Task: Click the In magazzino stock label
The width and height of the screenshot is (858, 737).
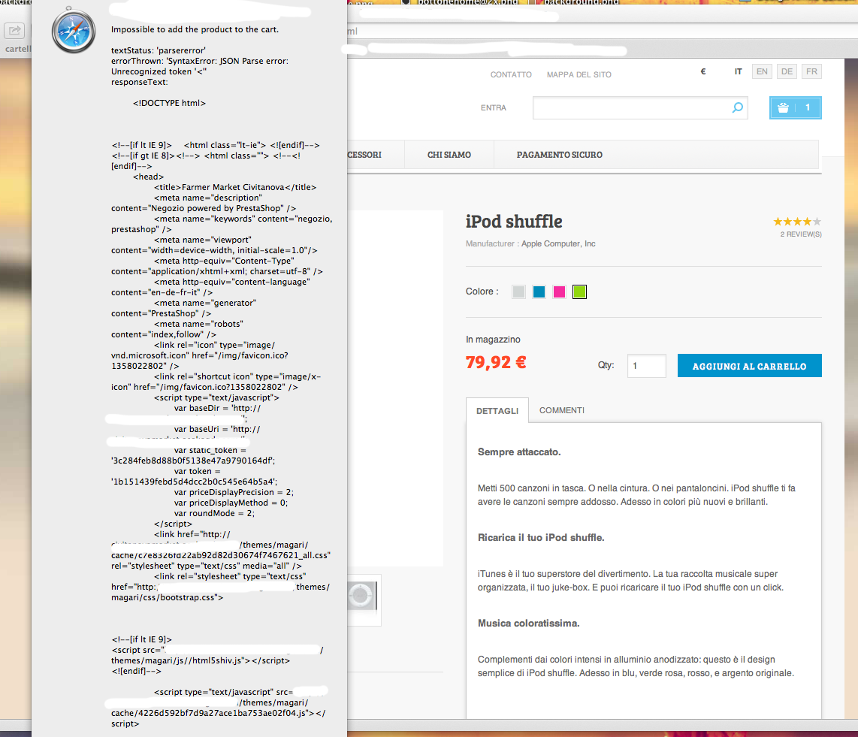Action: pyautogui.click(x=492, y=340)
